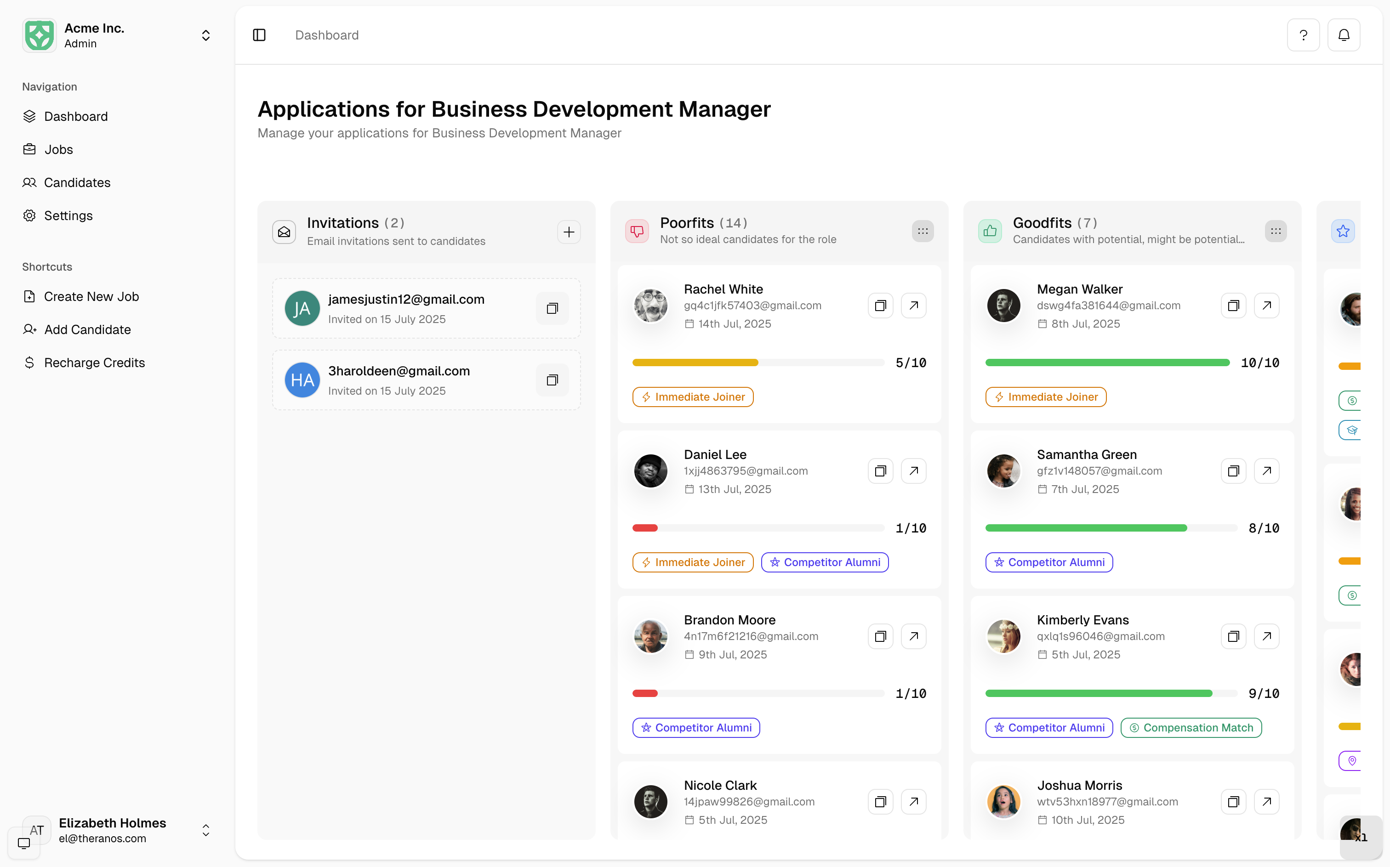The width and height of the screenshot is (1390, 867).
Task: Click Samantha Green's Competitor Alumni tag
Action: (1048, 562)
